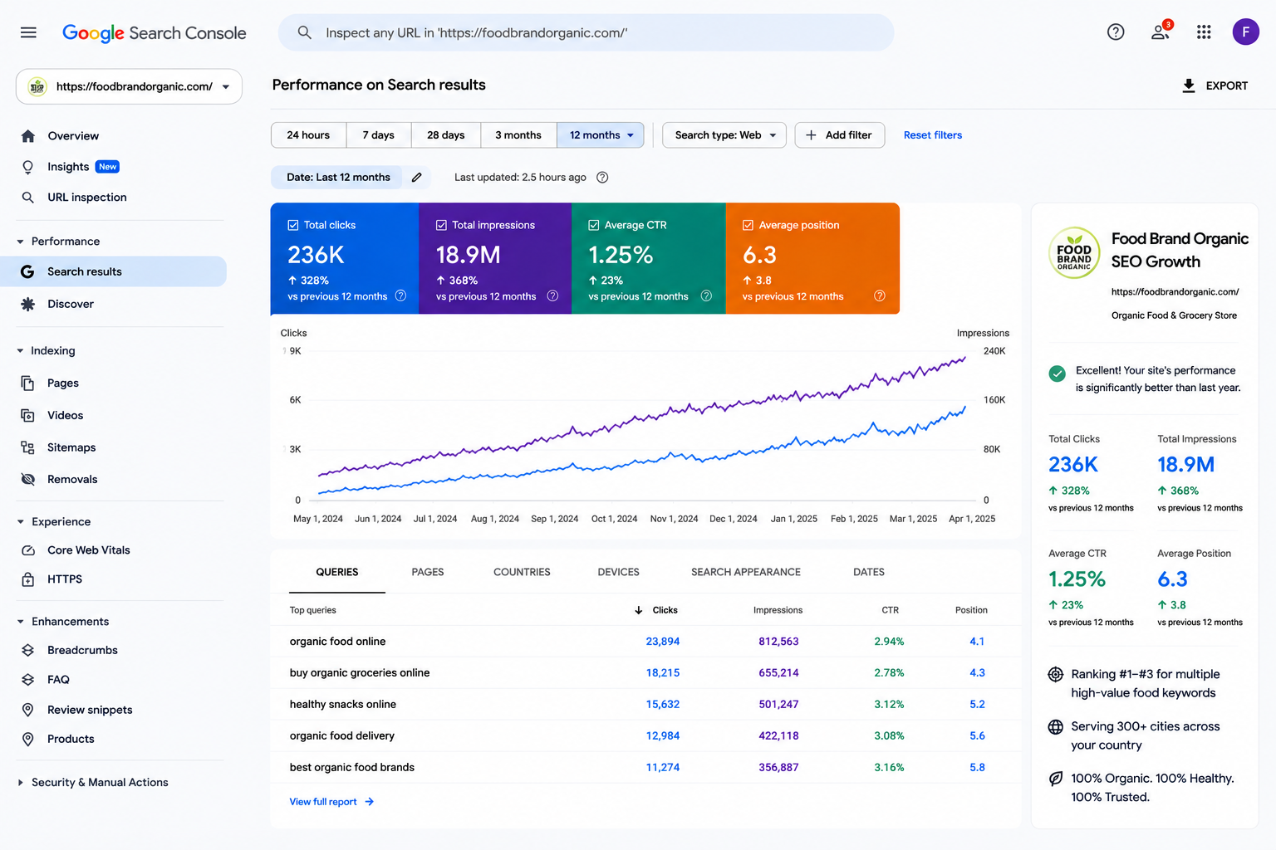1276x850 pixels.
Task: Open Average position help icon
Action: point(880,296)
